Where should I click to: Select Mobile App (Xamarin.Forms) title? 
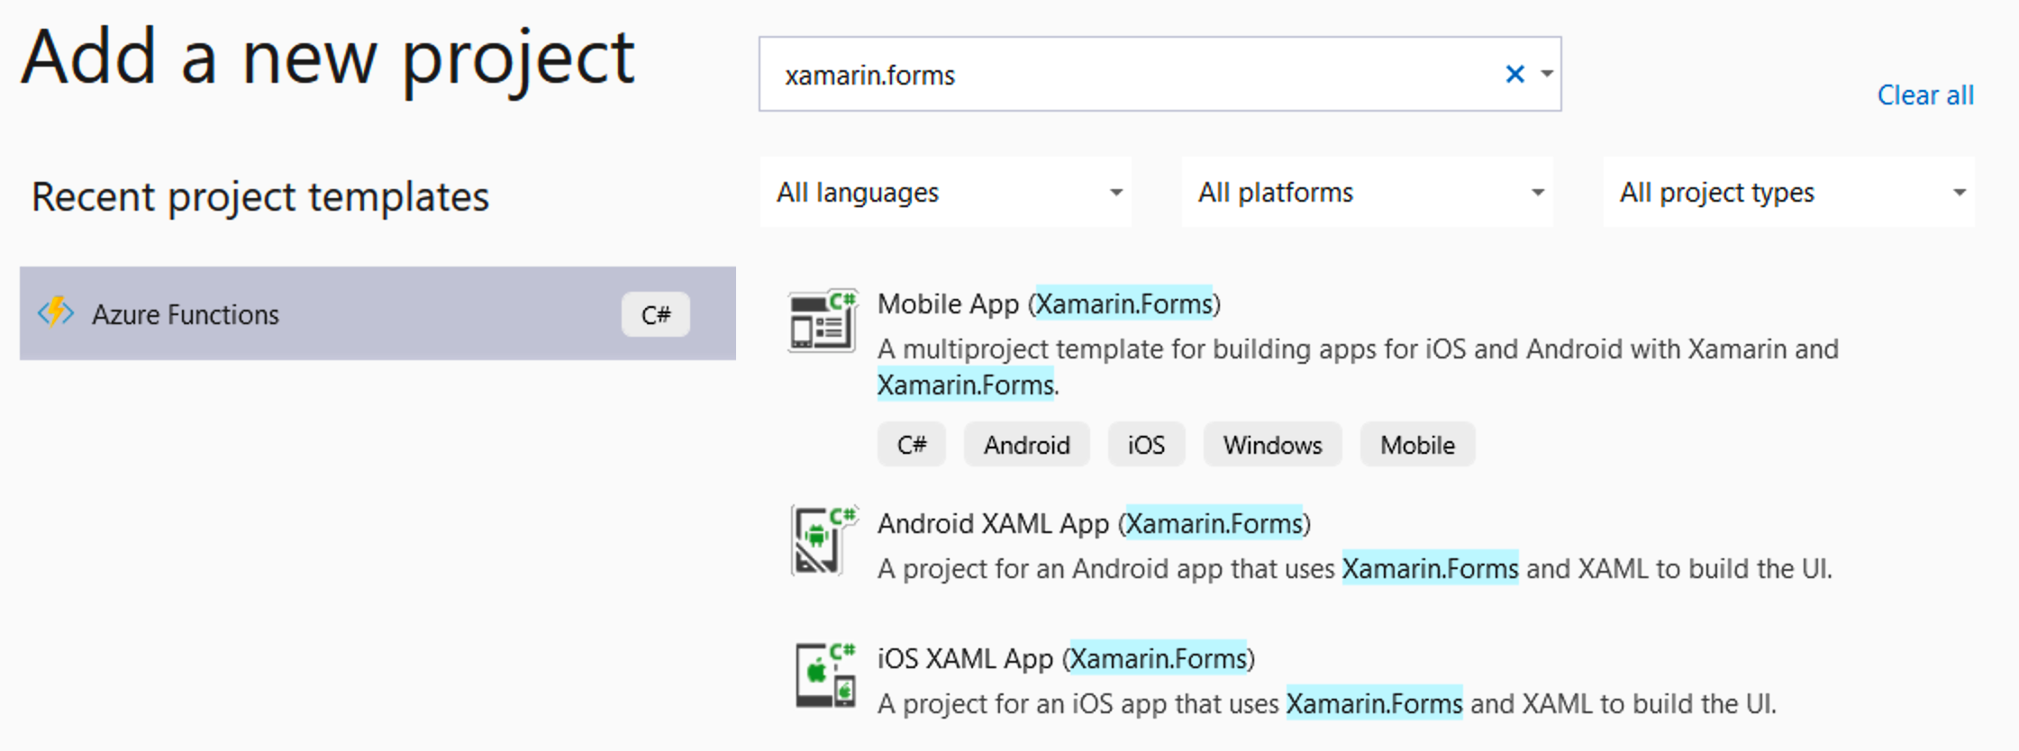click(1050, 303)
